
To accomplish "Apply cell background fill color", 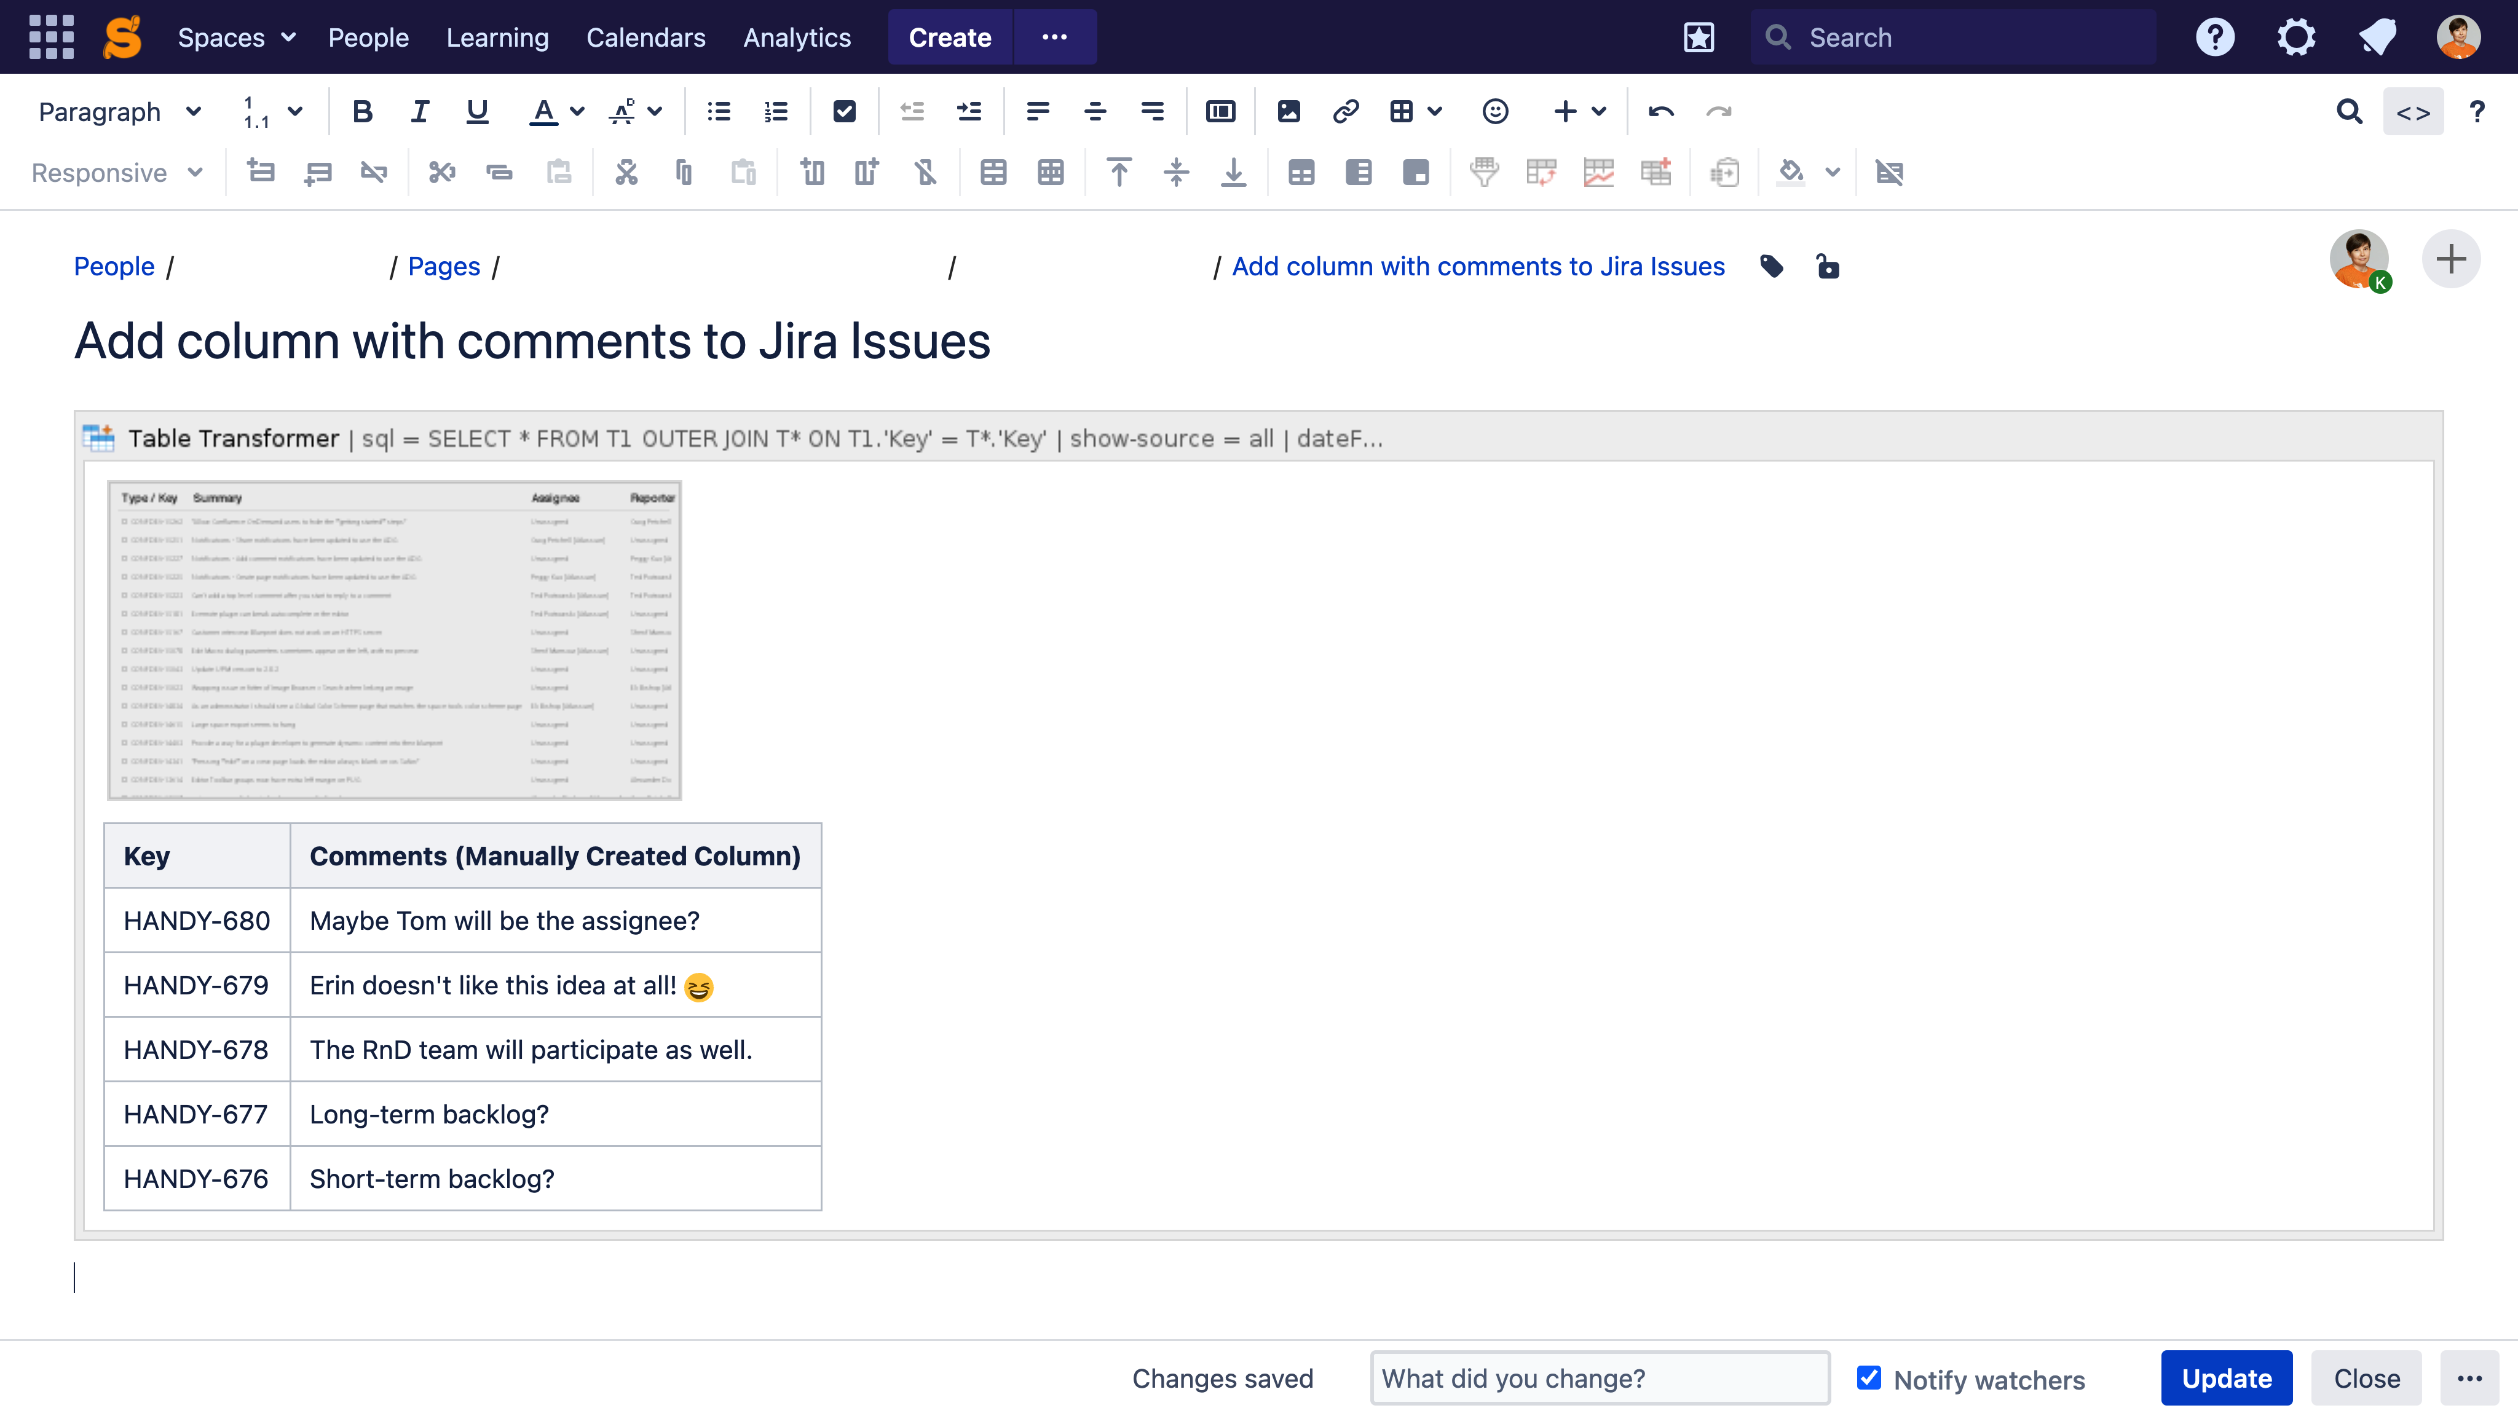I will (1791, 173).
